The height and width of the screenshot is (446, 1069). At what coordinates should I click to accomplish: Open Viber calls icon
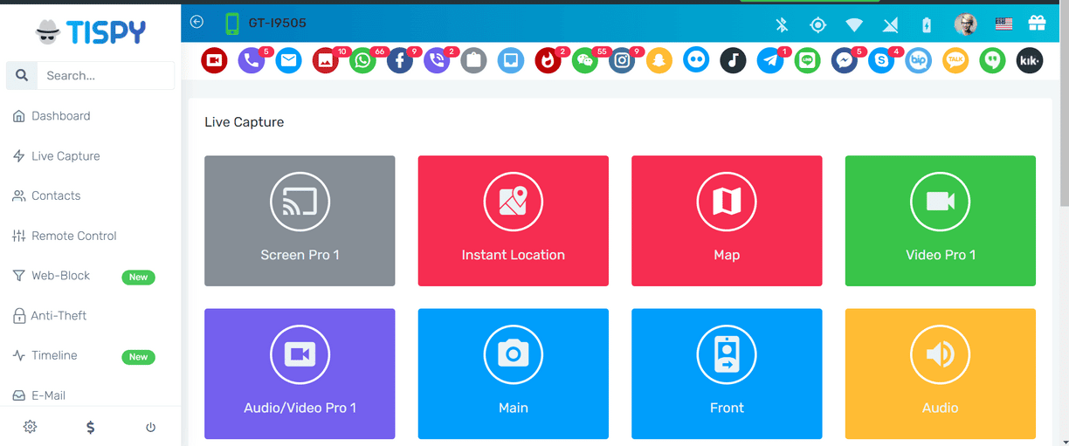[437, 60]
